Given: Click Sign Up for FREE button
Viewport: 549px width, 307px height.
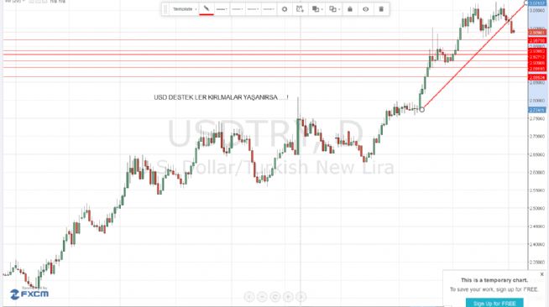Looking at the screenshot, I should [494, 303].
